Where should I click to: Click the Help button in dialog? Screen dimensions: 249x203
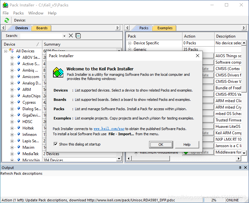pyautogui.click(x=187, y=145)
